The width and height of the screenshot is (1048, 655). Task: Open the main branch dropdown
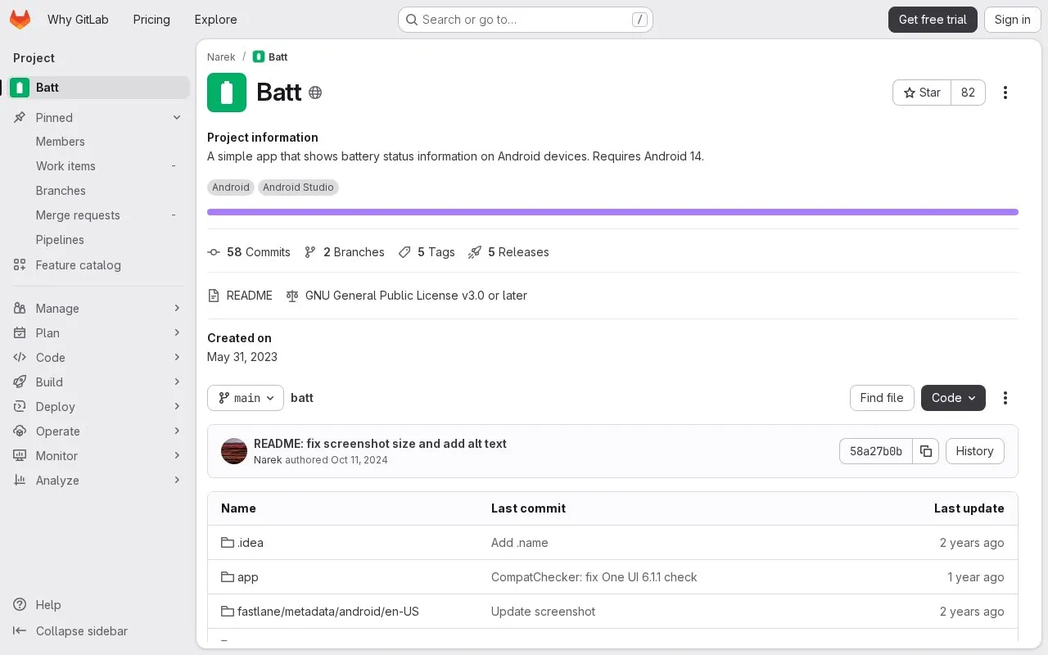point(246,398)
